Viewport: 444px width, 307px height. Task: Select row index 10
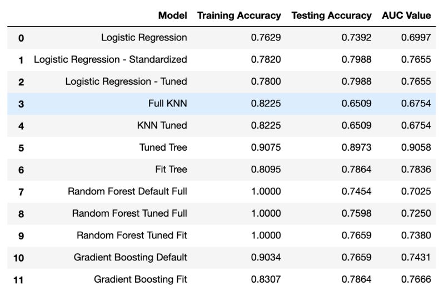pos(18,258)
